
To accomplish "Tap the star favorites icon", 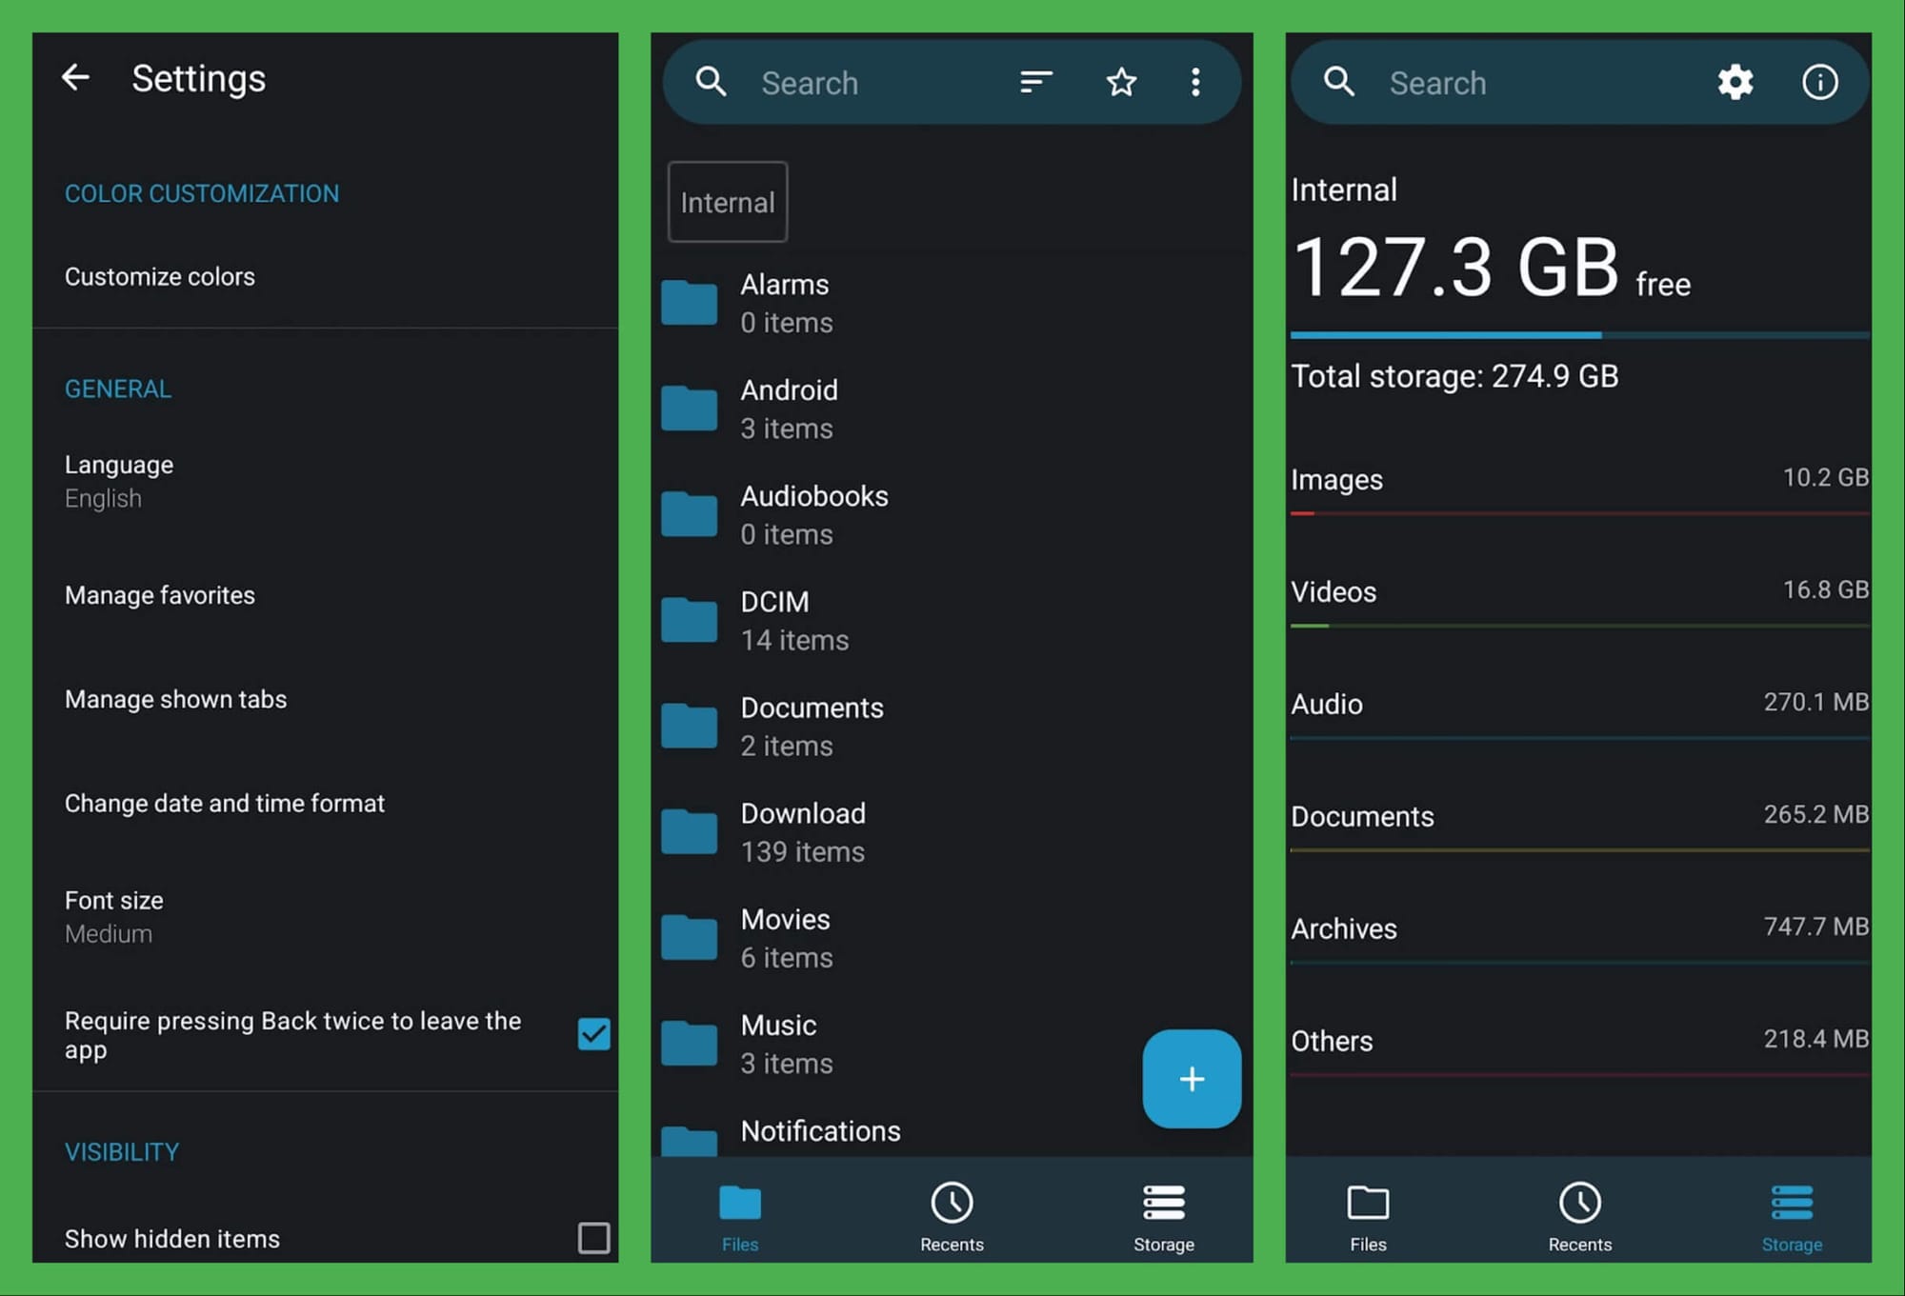I will tap(1120, 82).
